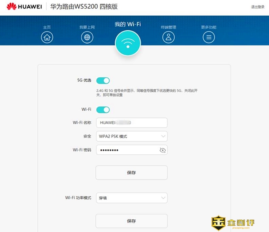The width and height of the screenshot is (269, 232).
Task: Toggle the 5G 优选 switch
Action: (x=103, y=80)
